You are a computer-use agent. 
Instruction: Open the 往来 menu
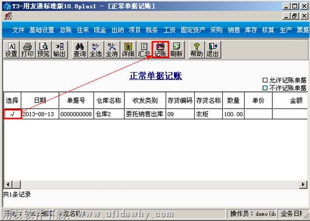(83, 30)
